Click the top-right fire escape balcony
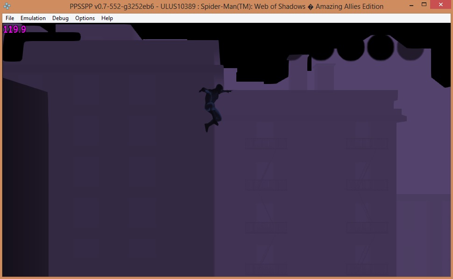453x279 pixels. tap(367, 143)
